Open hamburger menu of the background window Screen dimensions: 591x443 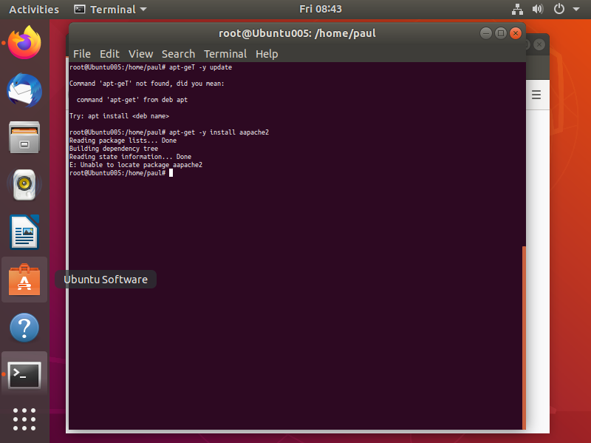click(536, 95)
